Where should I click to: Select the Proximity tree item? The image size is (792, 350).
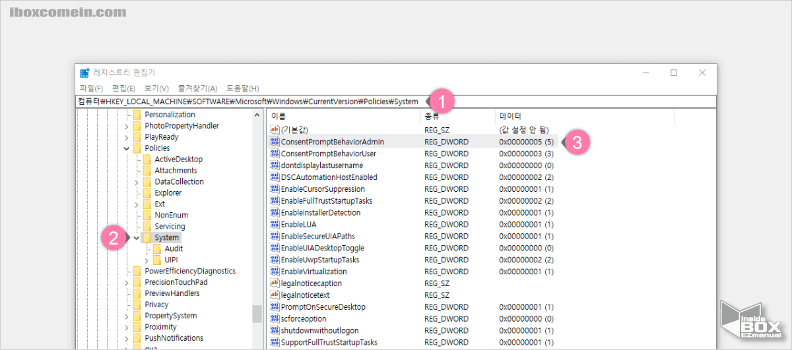(160, 327)
